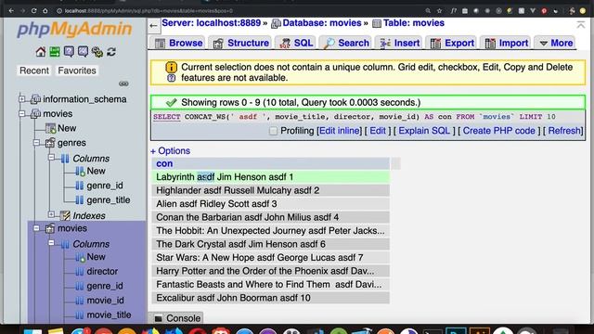The image size is (594, 334).
Task: Open navigation panel settings gear icon
Action: click(97, 52)
